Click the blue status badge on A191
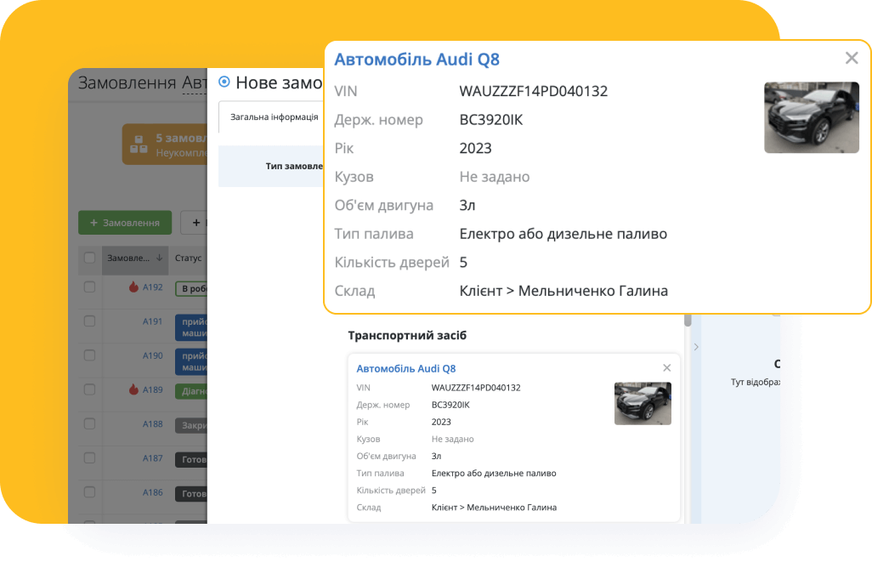This screenshot has height=585, width=872. click(x=191, y=327)
